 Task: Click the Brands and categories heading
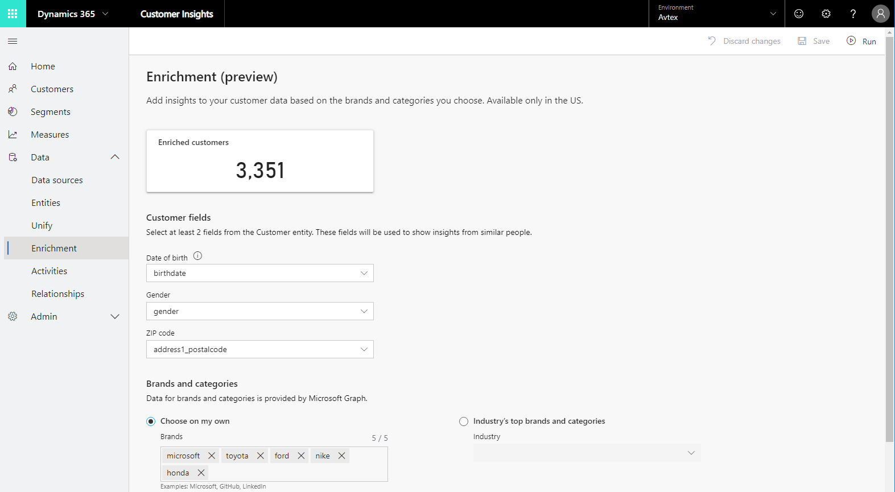tap(192, 383)
